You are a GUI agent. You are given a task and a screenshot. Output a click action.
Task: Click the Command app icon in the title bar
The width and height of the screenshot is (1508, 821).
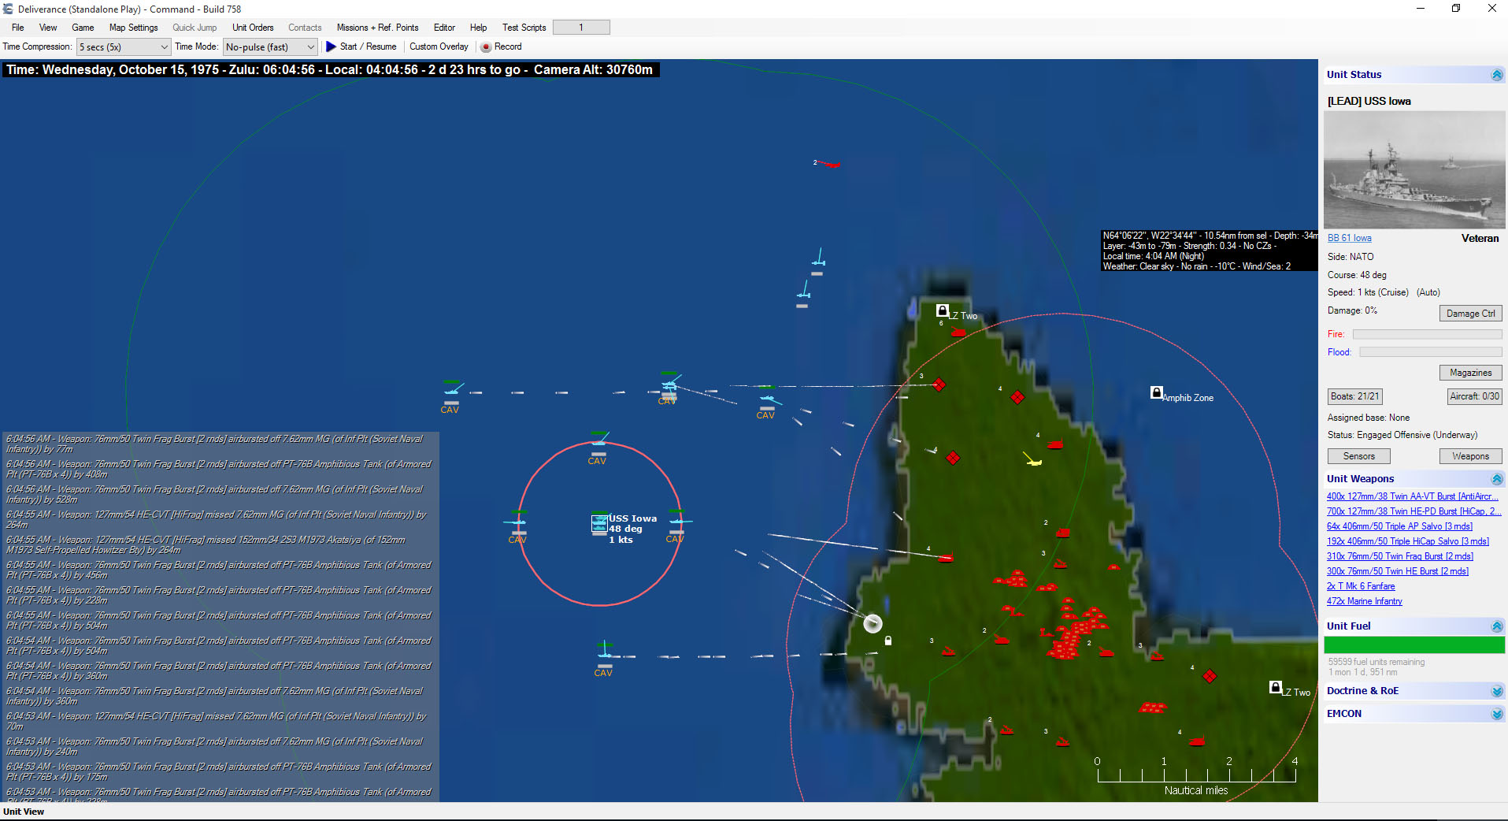click(x=7, y=9)
